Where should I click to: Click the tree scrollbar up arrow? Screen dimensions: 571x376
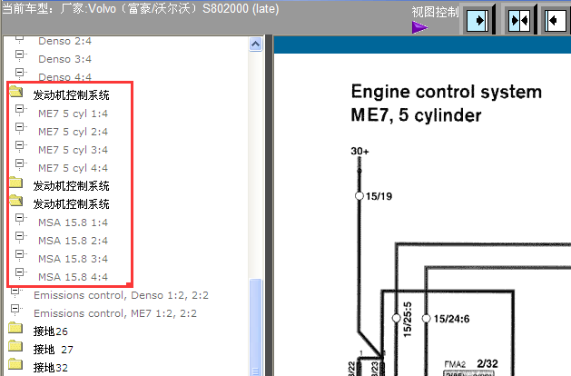point(256,45)
